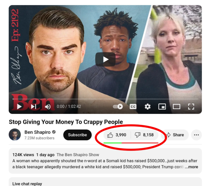Screen dimensions: 207x186
Task: Like the video with thumbs up
Action: pos(117,135)
